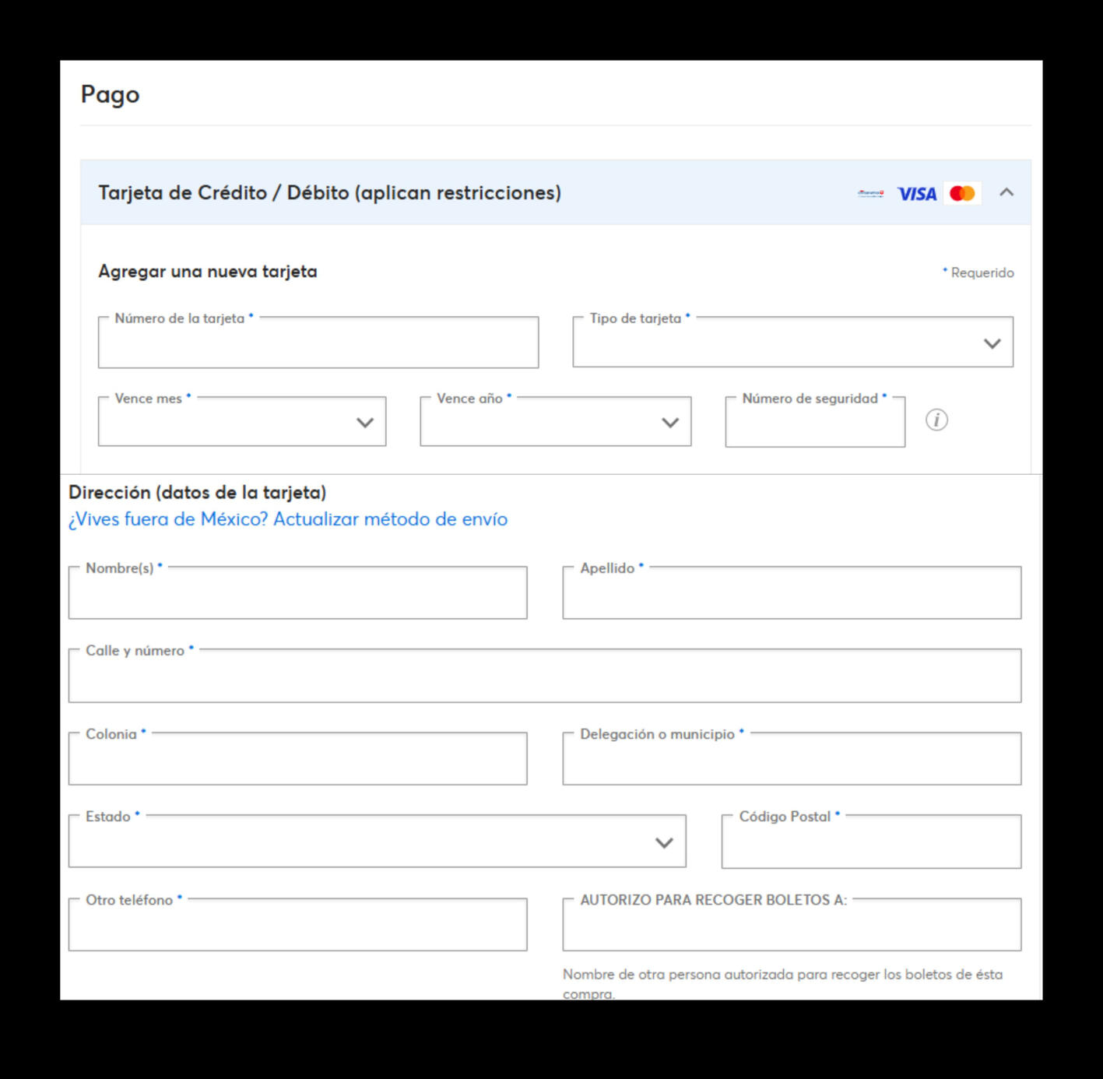Click into the Número de seguridad field
Image resolution: width=1103 pixels, height=1079 pixels.
(x=815, y=422)
